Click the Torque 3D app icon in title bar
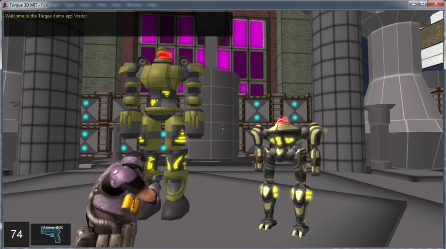The image size is (446, 249). point(5,5)
